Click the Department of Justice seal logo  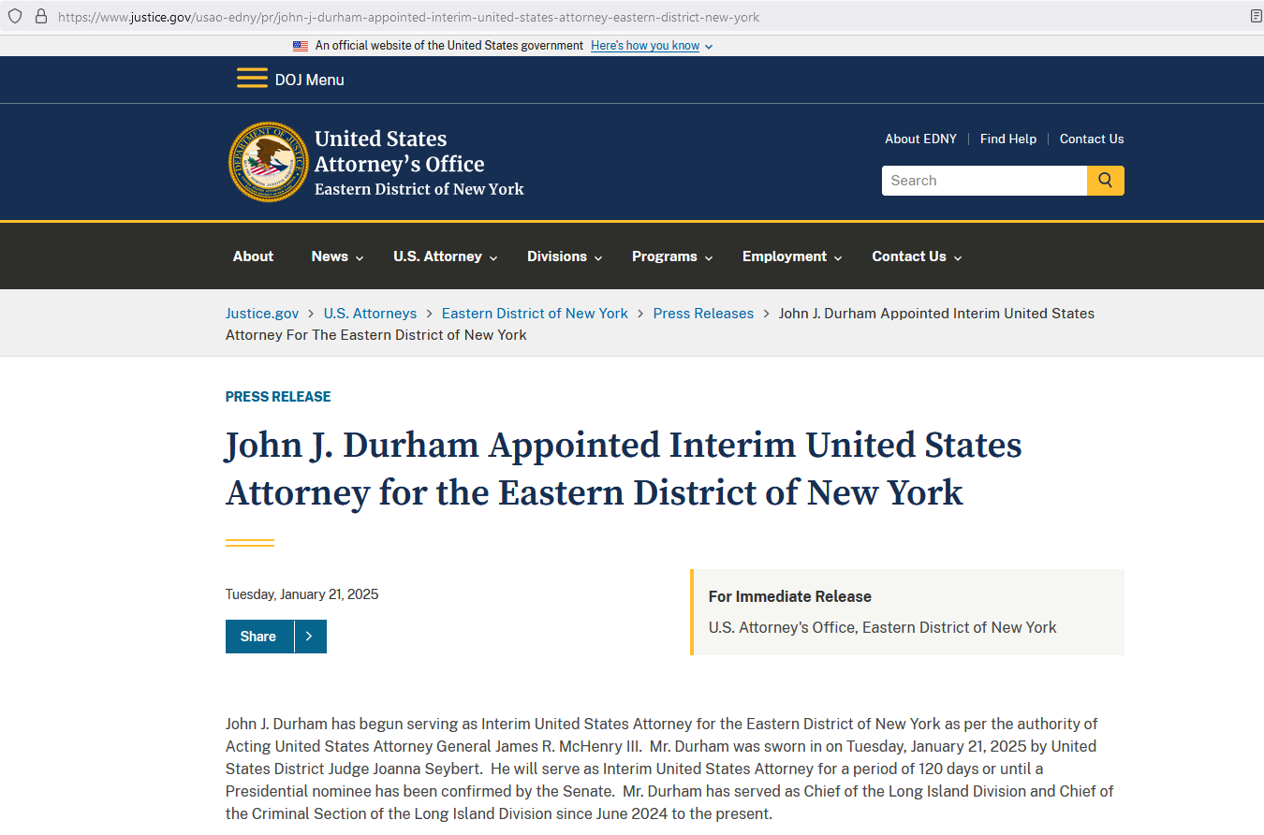point(269,162)
